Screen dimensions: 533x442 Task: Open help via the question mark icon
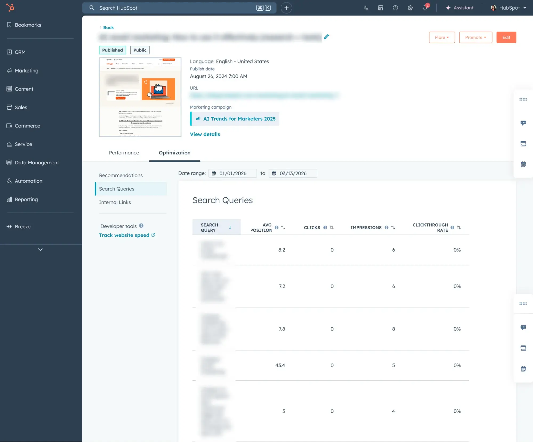coord(395,7)
